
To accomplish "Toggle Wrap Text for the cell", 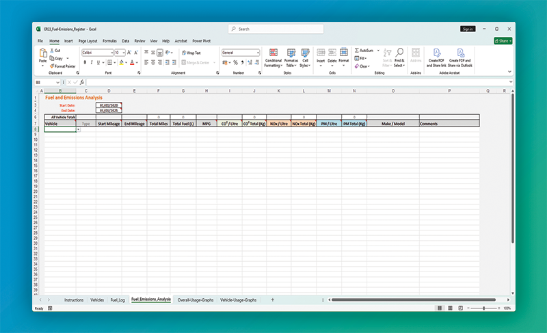I will click(x=190, y=53).
